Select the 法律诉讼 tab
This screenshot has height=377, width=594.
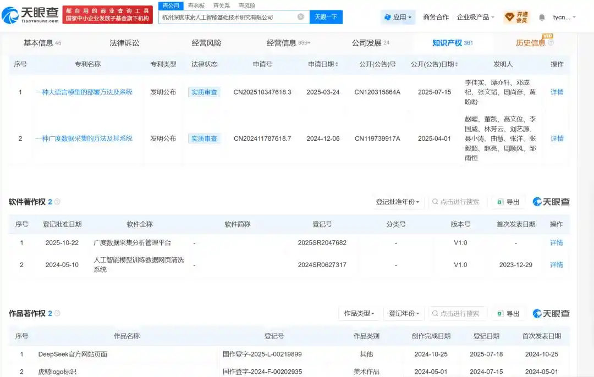click(125, 42)
